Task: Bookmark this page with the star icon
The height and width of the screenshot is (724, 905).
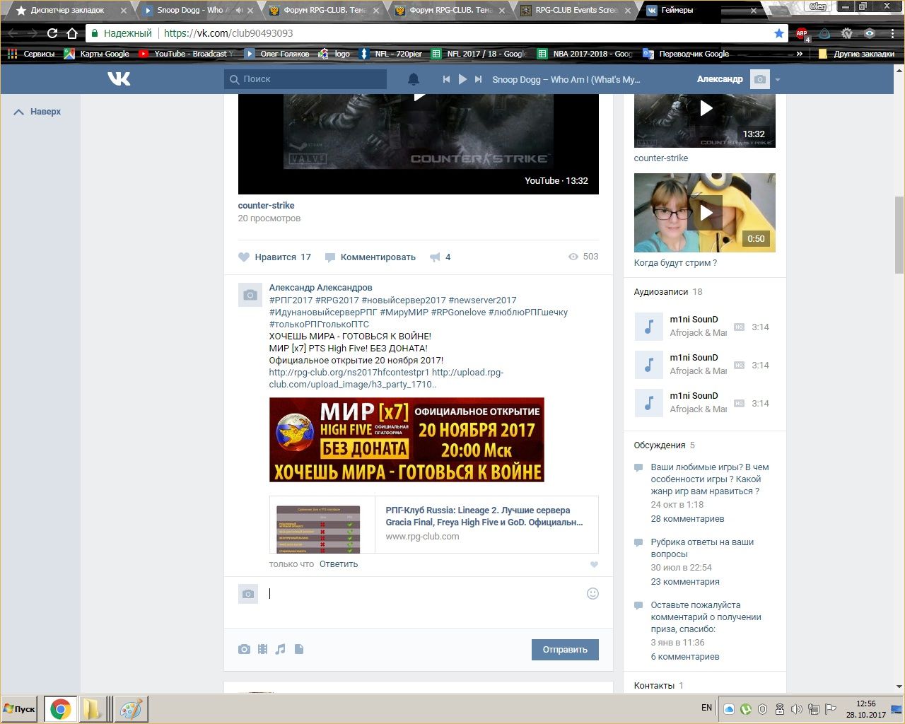Action: click(778, 33)
